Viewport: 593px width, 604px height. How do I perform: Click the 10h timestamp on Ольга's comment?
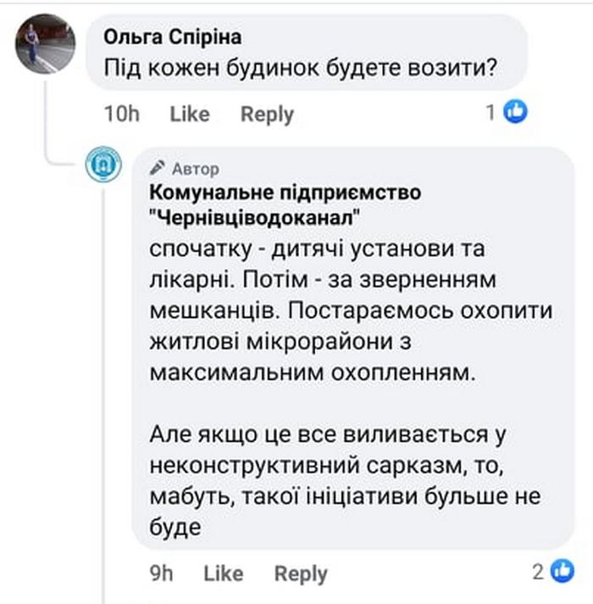point(120,114)
